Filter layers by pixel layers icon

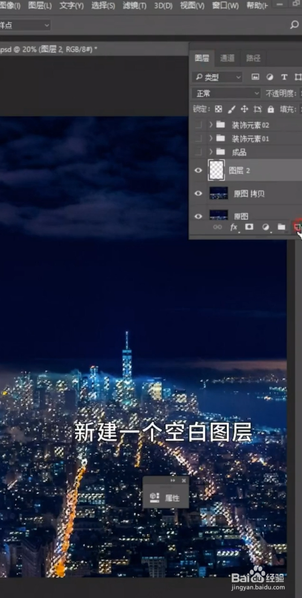click(255, 77)
